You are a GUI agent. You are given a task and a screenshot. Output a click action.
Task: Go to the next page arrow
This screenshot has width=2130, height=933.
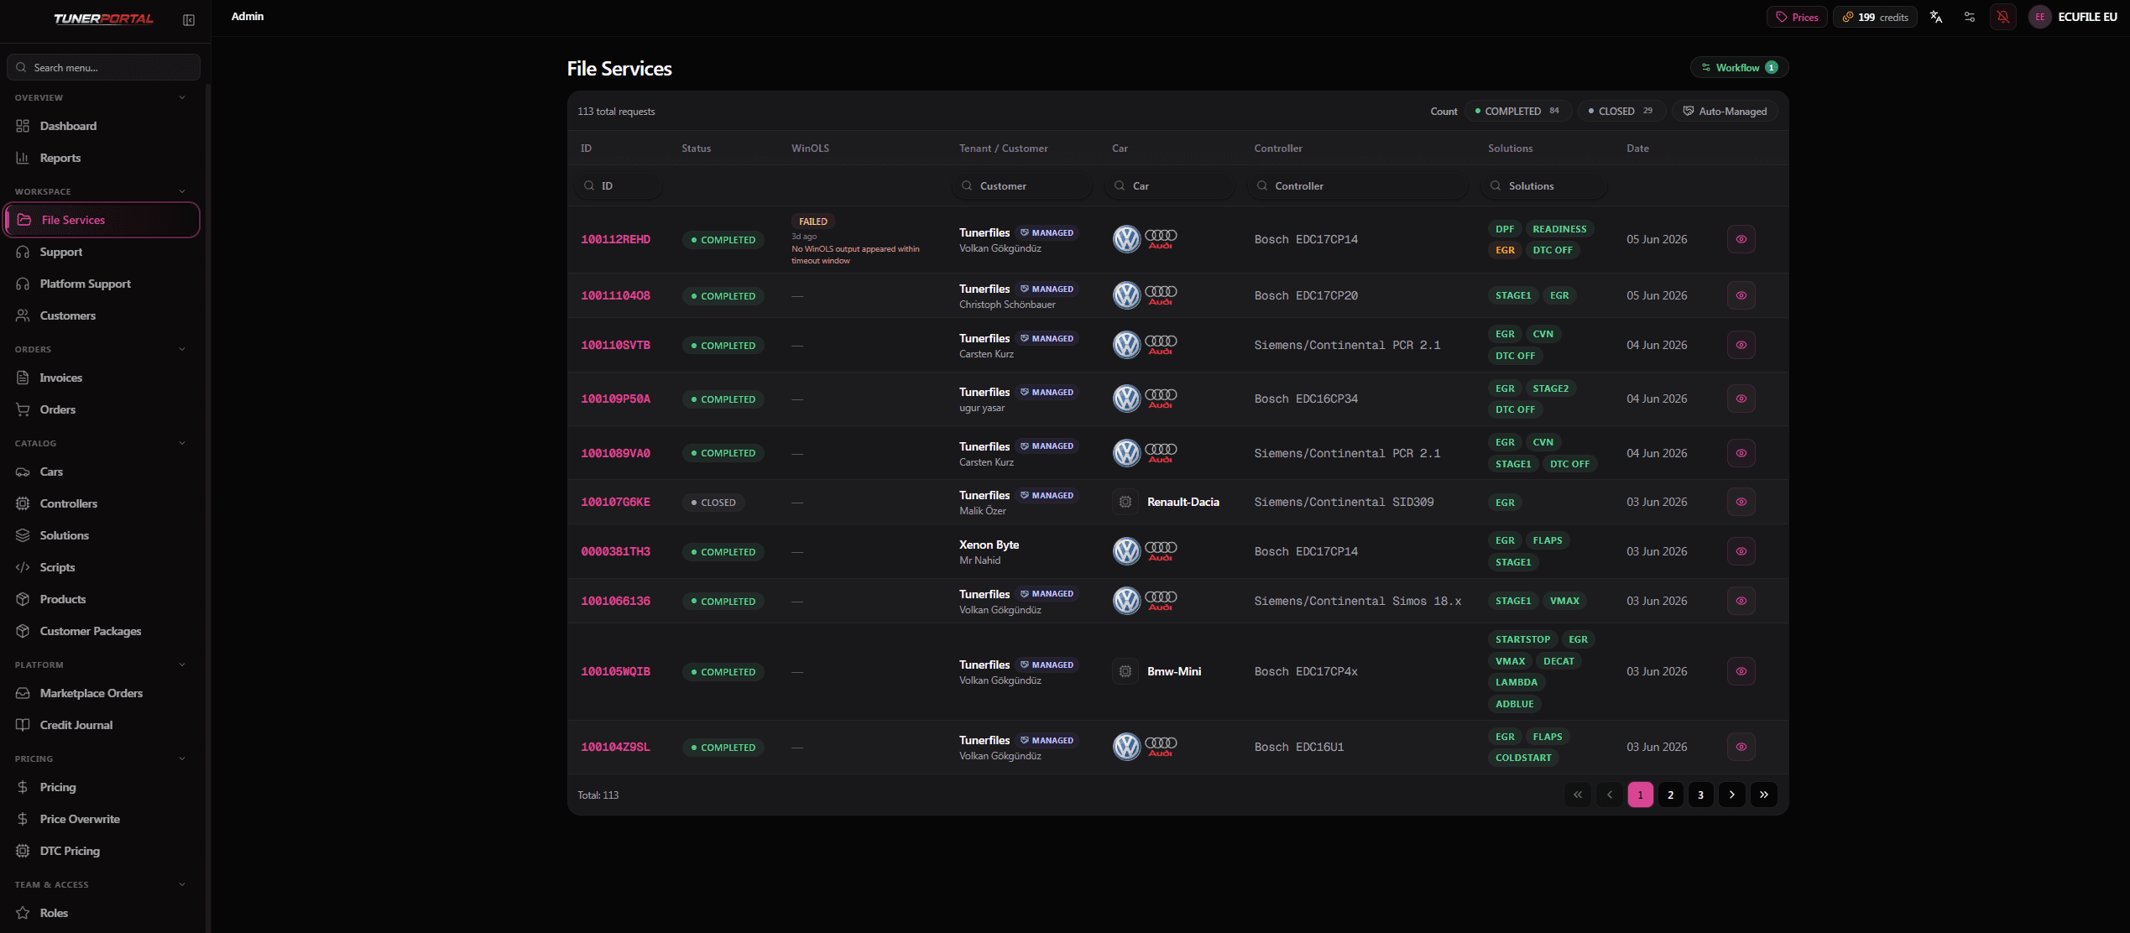pyautogui.click(x=1731, y=795)
